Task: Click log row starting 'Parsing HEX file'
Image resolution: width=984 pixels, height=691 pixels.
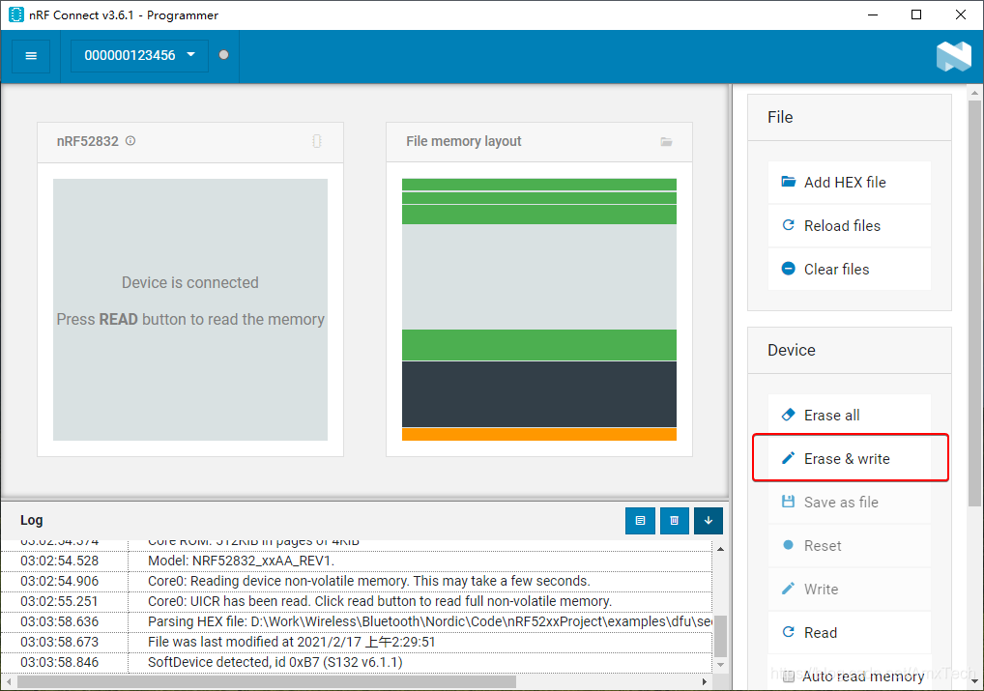Action: tap(357, 621)
